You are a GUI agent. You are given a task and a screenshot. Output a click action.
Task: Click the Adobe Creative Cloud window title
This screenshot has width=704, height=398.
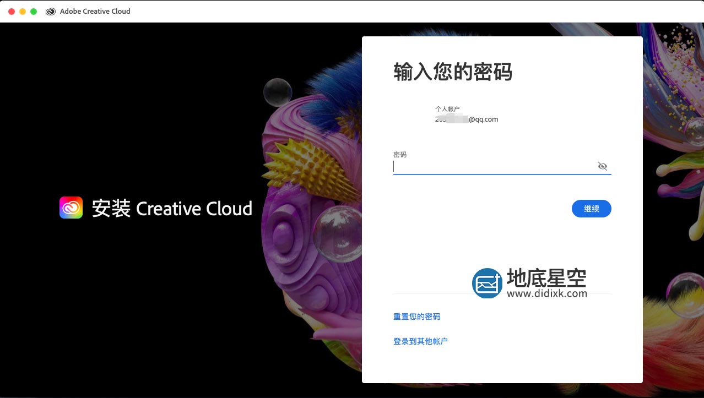pos(95,11)
